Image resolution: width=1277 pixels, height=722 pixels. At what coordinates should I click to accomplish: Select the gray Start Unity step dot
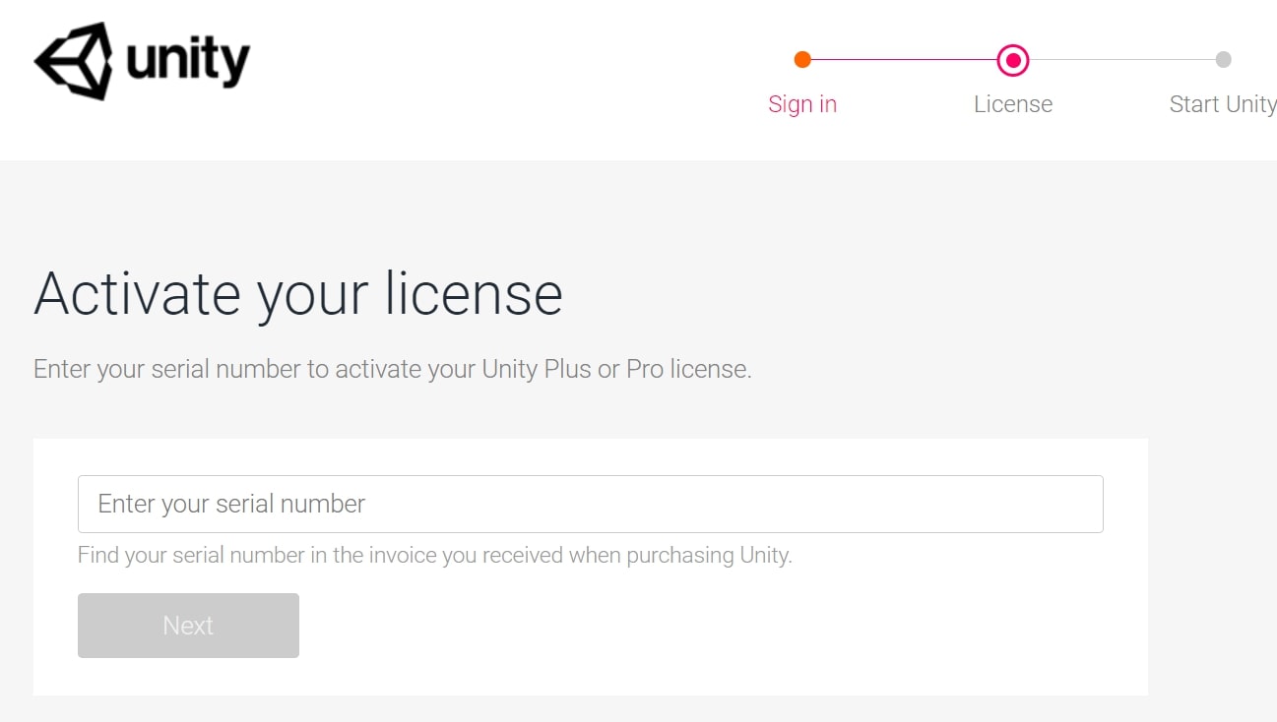(x=1224, y=59)
